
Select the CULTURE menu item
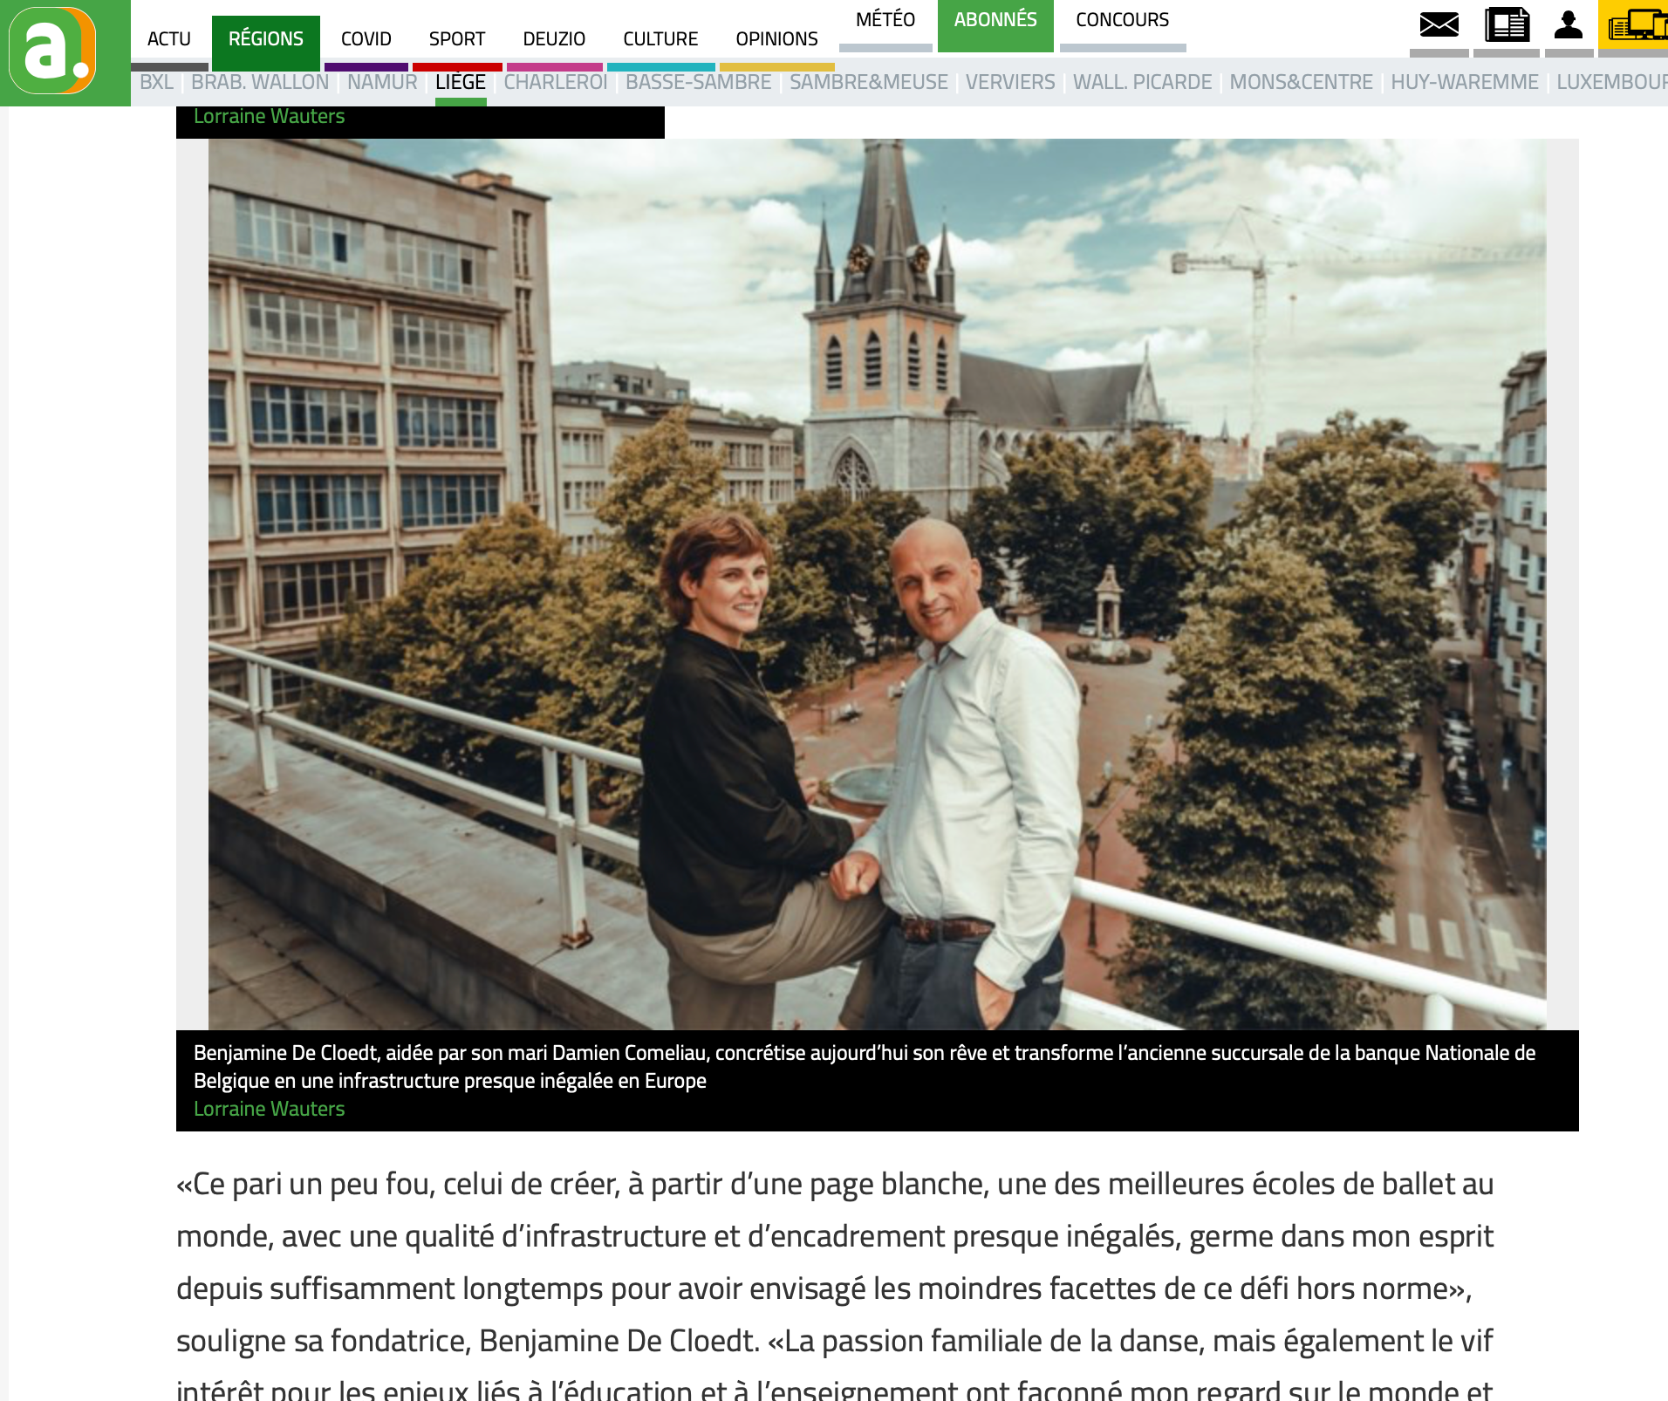pyautogui.click(x=660, y=39)
